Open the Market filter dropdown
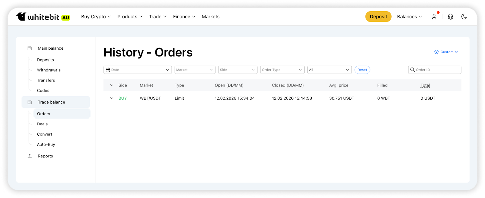485x198 pixels. [x=195, y=70]
